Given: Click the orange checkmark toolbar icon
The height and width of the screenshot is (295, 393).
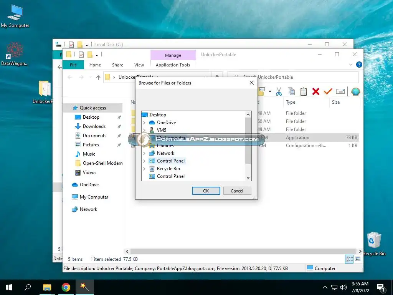Looking at the screenshot, I should [x=328, y=91].
